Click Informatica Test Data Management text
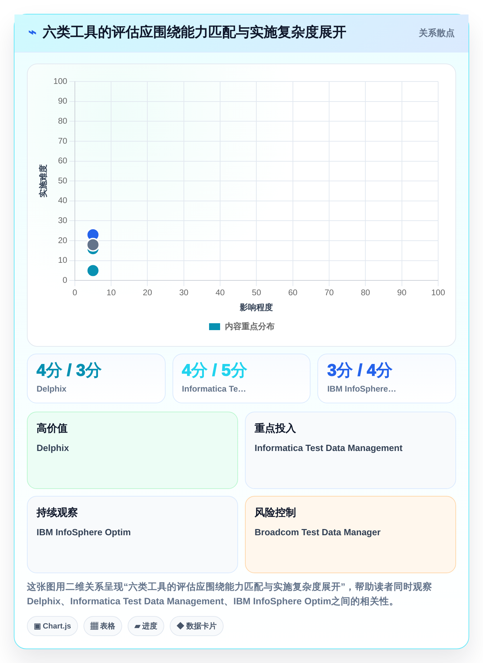The height and width of the screenshot is (663, 483). pyautogui.click(x=328, y=448)
